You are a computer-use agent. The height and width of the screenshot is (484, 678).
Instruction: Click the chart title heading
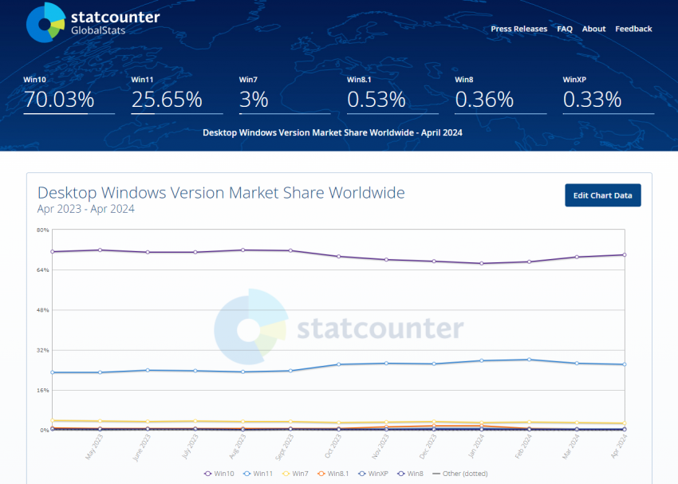coord(221,193)
